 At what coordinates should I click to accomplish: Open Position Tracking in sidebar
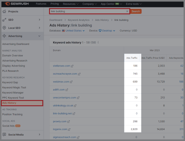tap(12, 114)
